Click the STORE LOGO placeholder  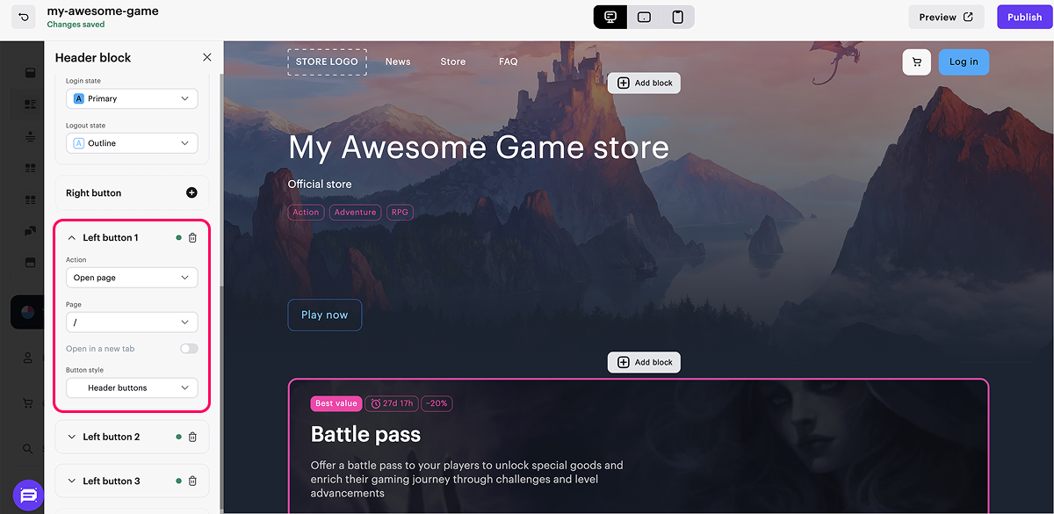327,62
